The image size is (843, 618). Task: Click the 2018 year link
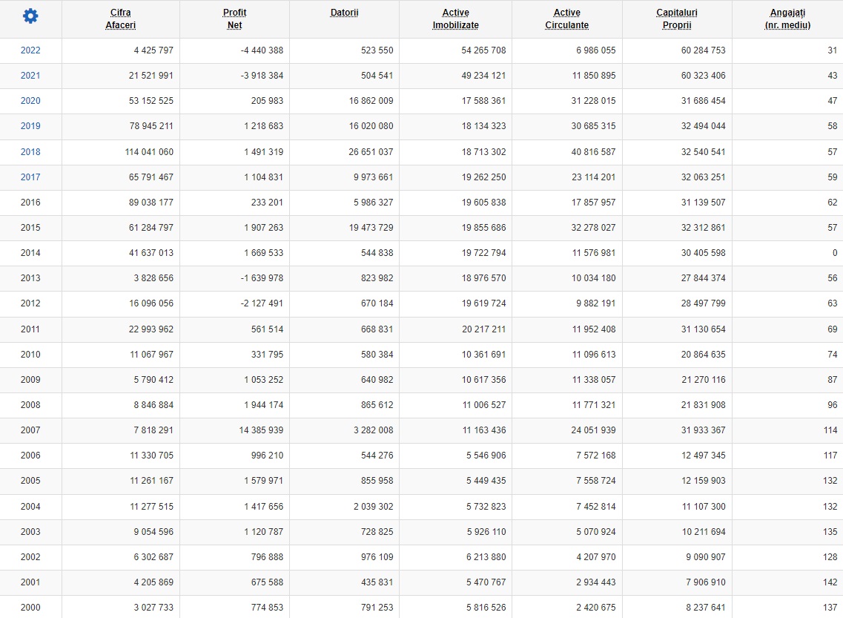(30, 152)
